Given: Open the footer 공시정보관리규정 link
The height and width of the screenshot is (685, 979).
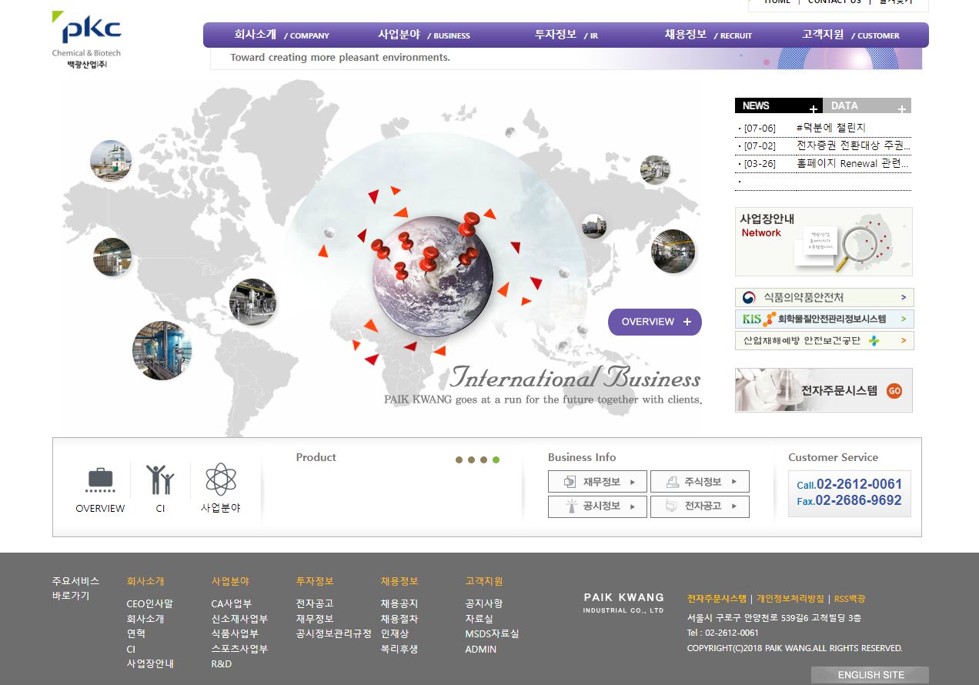Looking at the screenshot, I should tap(334, 634).
